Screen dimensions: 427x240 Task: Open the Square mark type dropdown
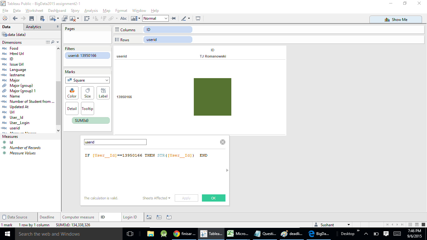pos(88,80)
